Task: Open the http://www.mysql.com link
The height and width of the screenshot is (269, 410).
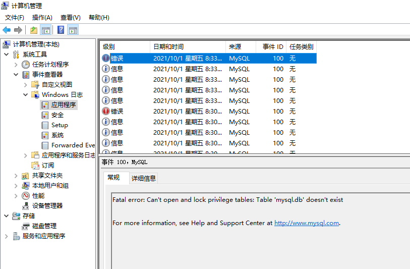Action: coord(307,223)
